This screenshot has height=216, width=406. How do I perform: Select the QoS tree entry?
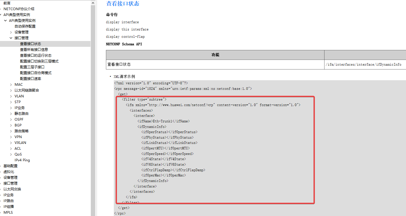pyautogui.click(x=18, y=154)
